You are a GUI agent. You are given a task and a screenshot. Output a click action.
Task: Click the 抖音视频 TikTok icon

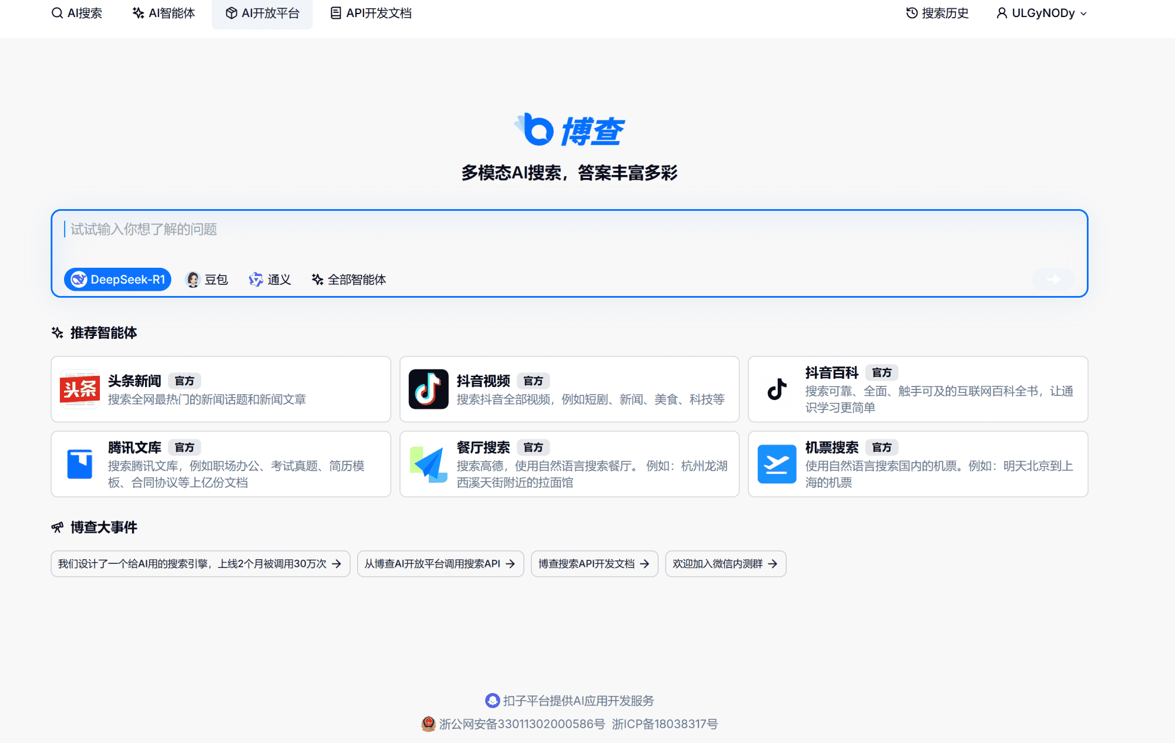coord(428,389)
